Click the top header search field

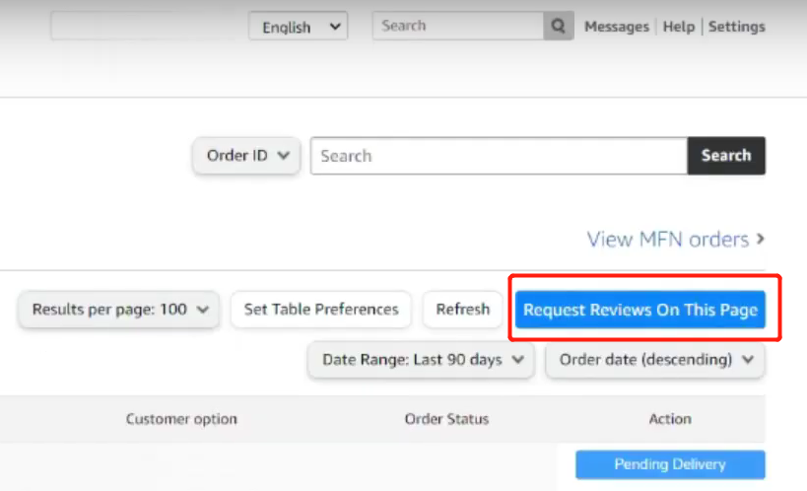tap(458, 27)
